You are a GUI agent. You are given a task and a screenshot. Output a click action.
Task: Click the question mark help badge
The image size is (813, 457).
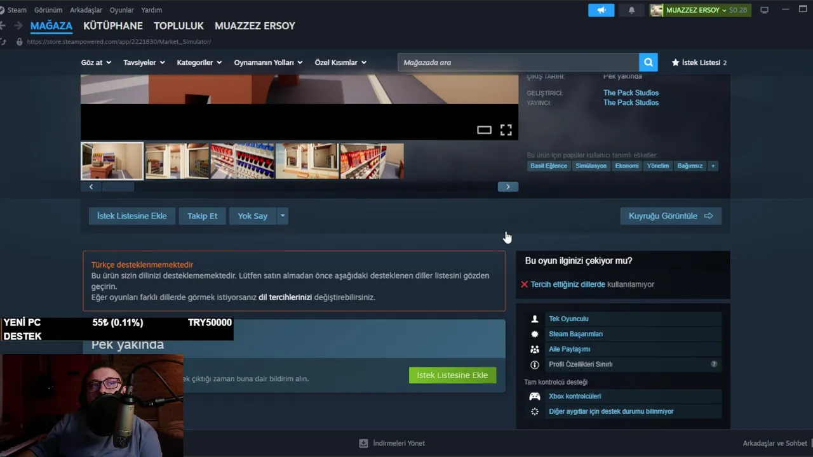point(714,364)
